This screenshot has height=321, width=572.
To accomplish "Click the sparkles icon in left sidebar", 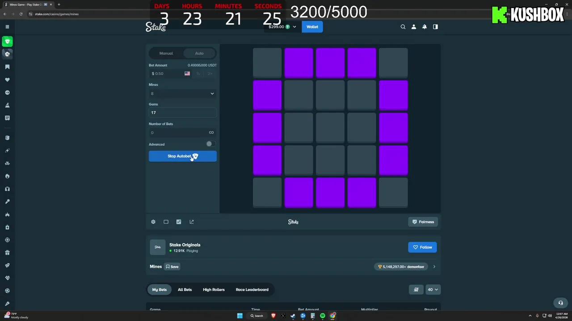I will click(x=7, y=151).
